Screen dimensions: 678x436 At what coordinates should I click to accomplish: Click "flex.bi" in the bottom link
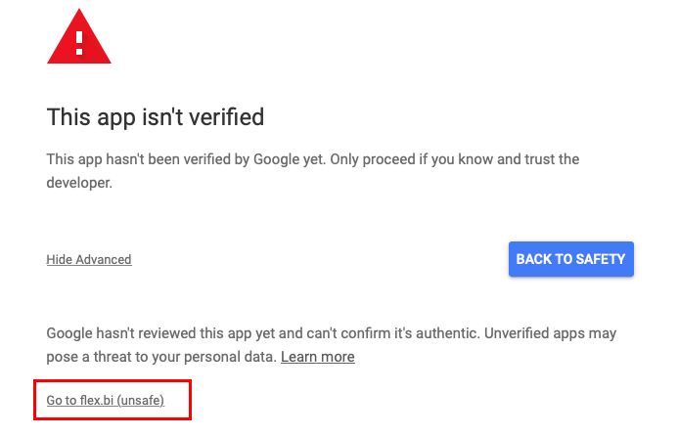tap(95, 400)
